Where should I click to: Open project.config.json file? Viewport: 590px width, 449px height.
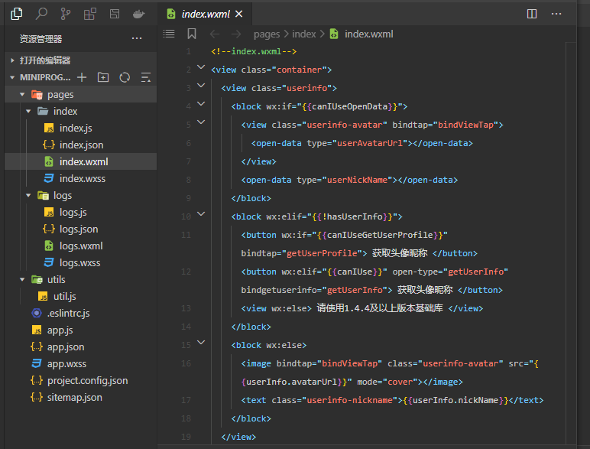click(x=80, y=381)
